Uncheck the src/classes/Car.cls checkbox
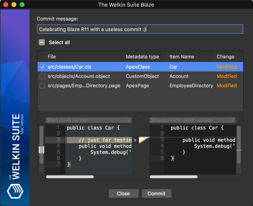 point(42,67)
